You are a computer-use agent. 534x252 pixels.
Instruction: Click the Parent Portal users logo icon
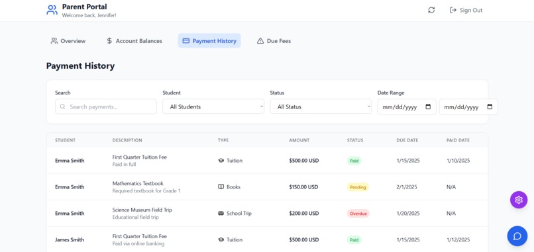pyautogui.click(x=52, y=10)
